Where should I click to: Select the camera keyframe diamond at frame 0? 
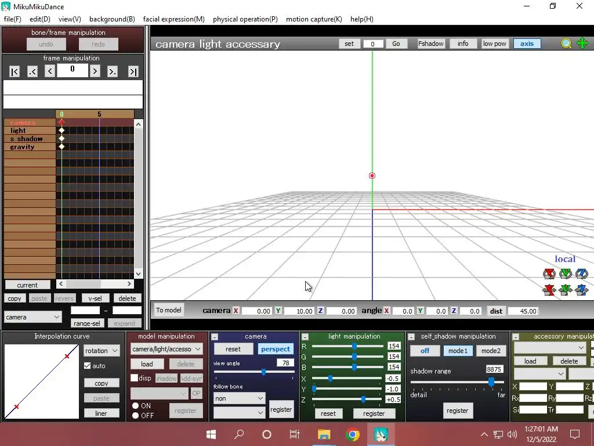[x=61, y=122]
